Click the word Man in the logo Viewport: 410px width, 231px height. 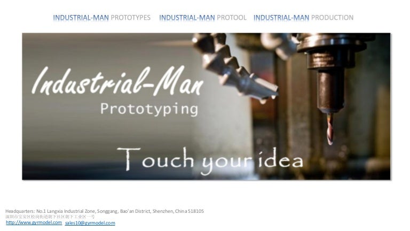[179, 81]
